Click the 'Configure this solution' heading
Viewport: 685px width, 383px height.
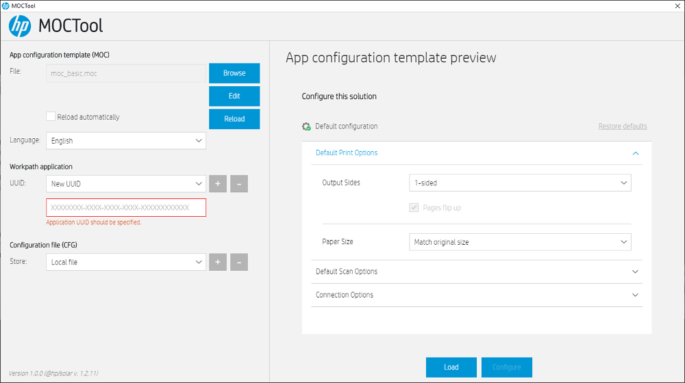(x=339, y=96)
